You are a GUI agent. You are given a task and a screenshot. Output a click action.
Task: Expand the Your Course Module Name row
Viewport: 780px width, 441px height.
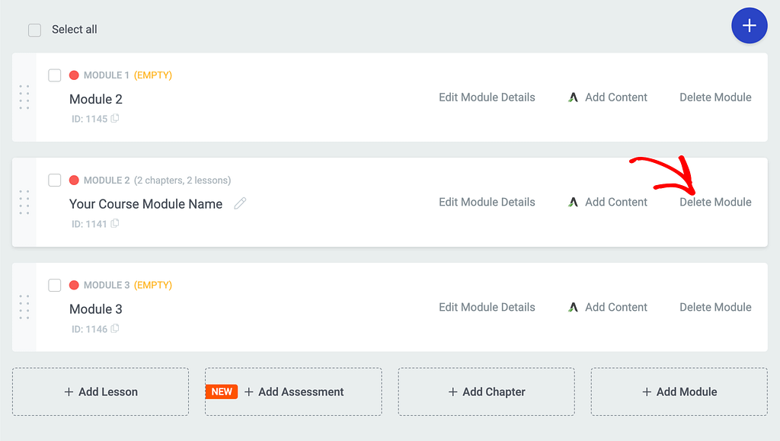tap(145, 204)
